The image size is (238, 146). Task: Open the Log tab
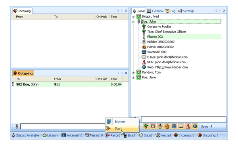coord(171,11)
